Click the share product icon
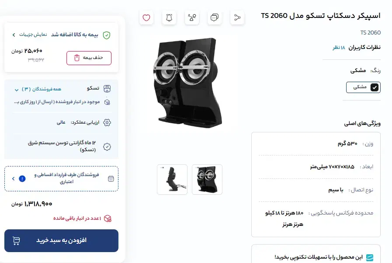 [x=237, y=18]
